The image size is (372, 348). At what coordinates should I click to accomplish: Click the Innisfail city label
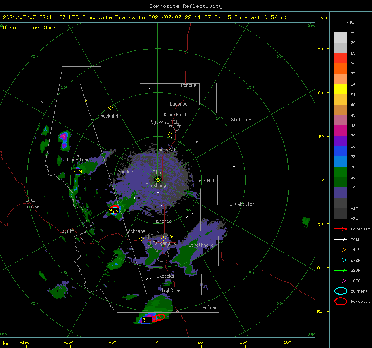167,150
